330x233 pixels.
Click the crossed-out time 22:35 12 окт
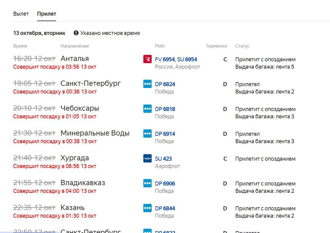coord(34,208)
